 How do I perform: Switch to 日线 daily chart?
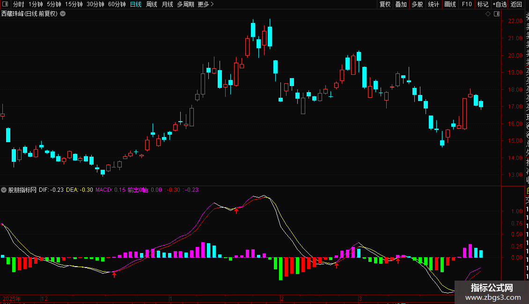tap(136, 4)
